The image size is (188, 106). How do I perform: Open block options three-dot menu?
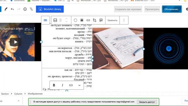(124, 20)
